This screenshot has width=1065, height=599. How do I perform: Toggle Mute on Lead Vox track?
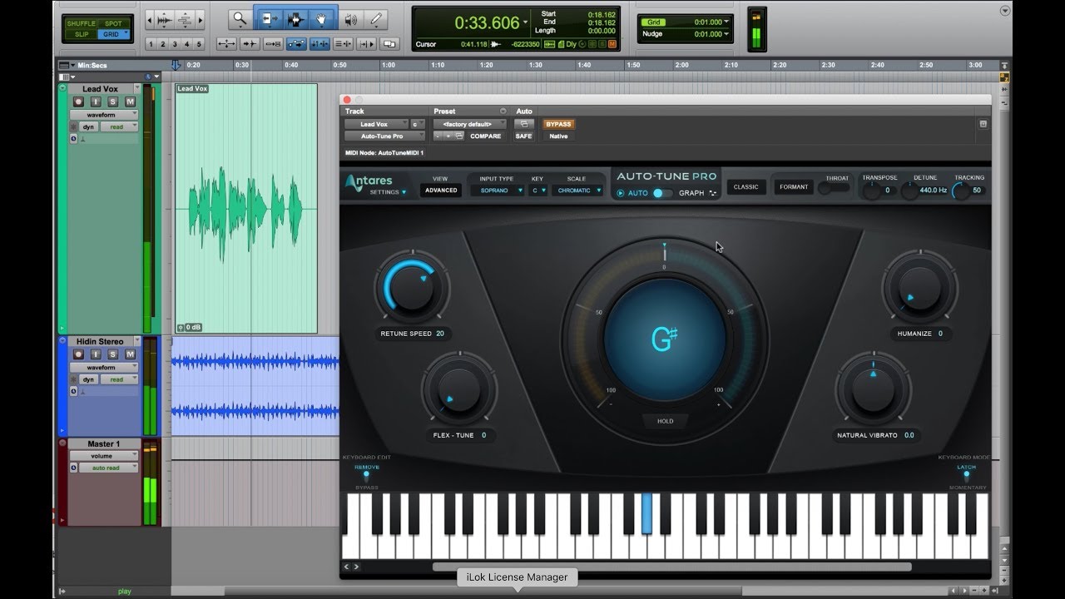coord(130,101)
